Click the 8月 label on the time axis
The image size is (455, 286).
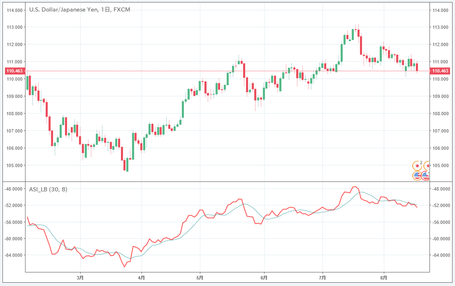tap(383, 278)
